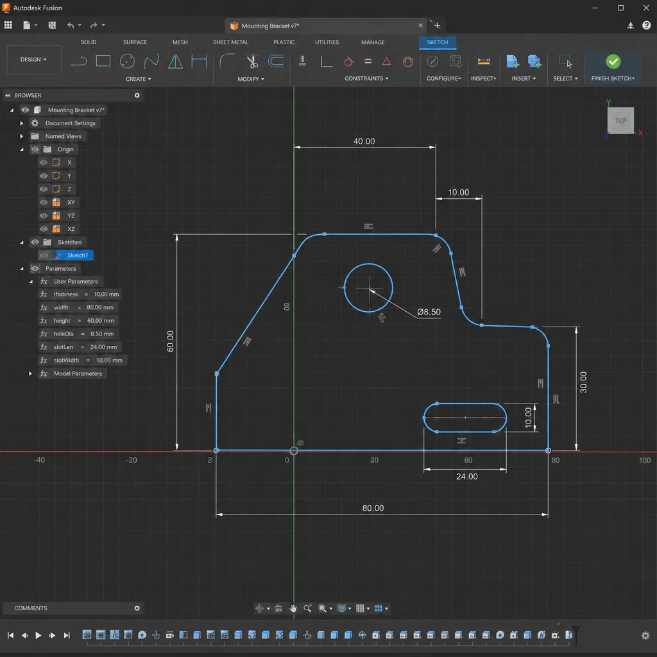Collapse the User Parameters group
The width and height of the screenshot is (657, 657).
(x=31, y=282)
